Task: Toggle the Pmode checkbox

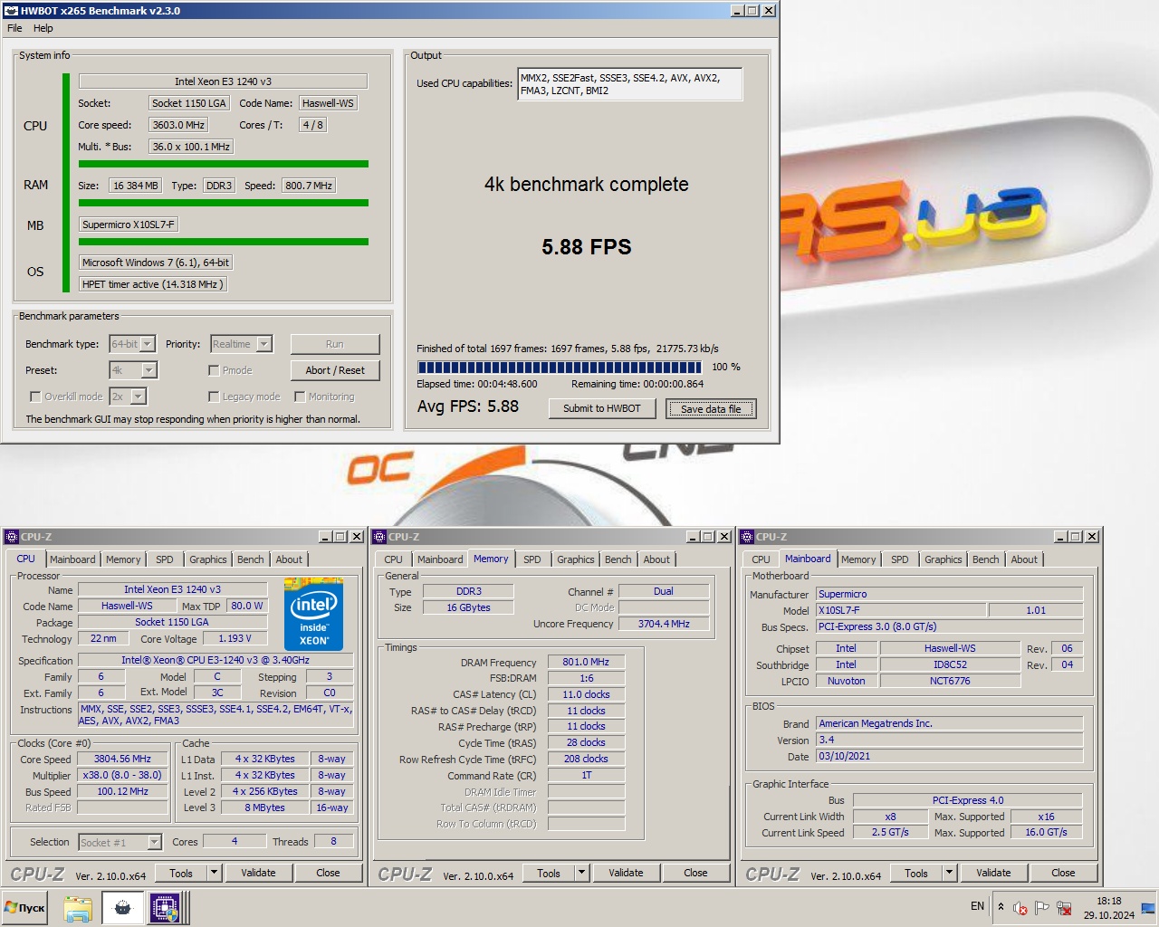Action: click(214, 370)
